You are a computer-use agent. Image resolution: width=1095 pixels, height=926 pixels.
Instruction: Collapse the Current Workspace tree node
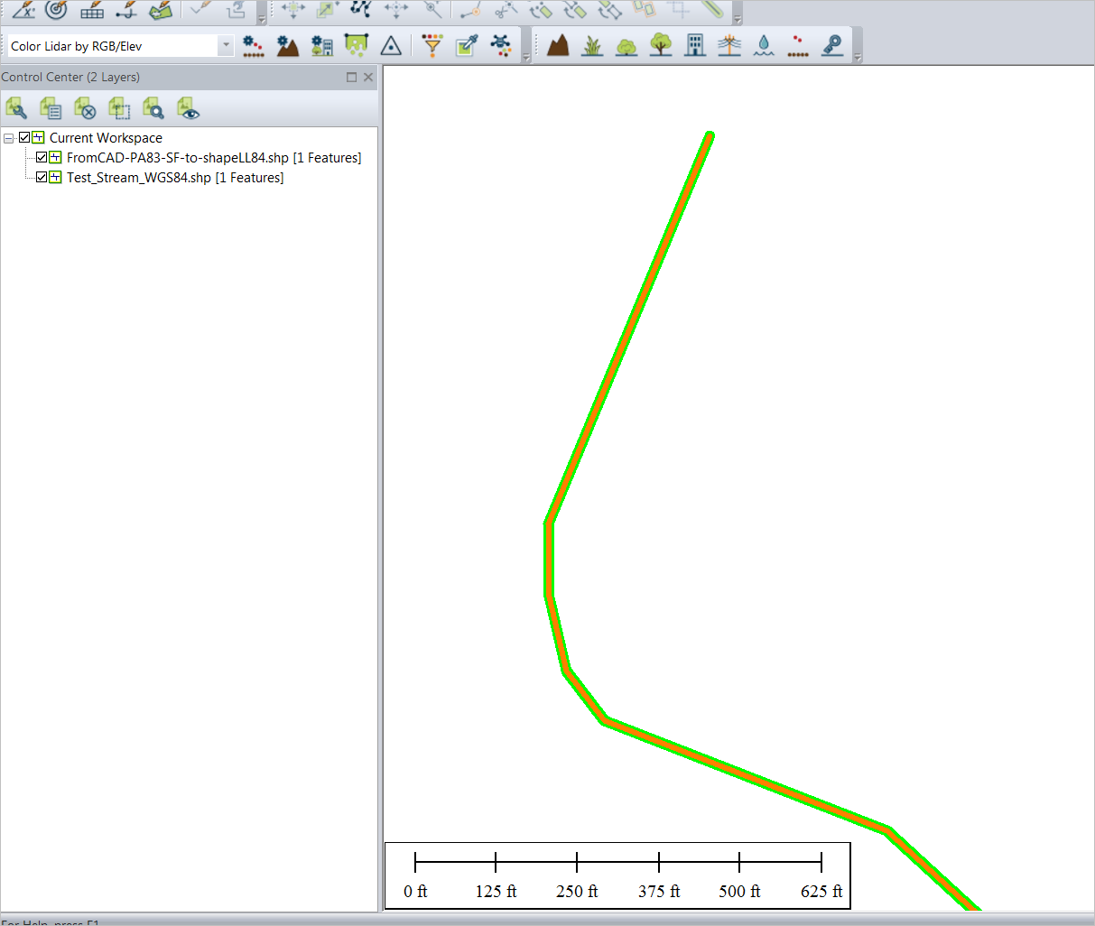9,137
